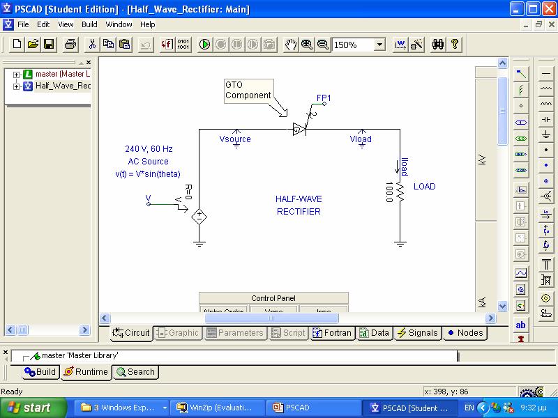Switch to the Circuit tab
This screenshot has width=558, height=418.
tap(131, 333)
